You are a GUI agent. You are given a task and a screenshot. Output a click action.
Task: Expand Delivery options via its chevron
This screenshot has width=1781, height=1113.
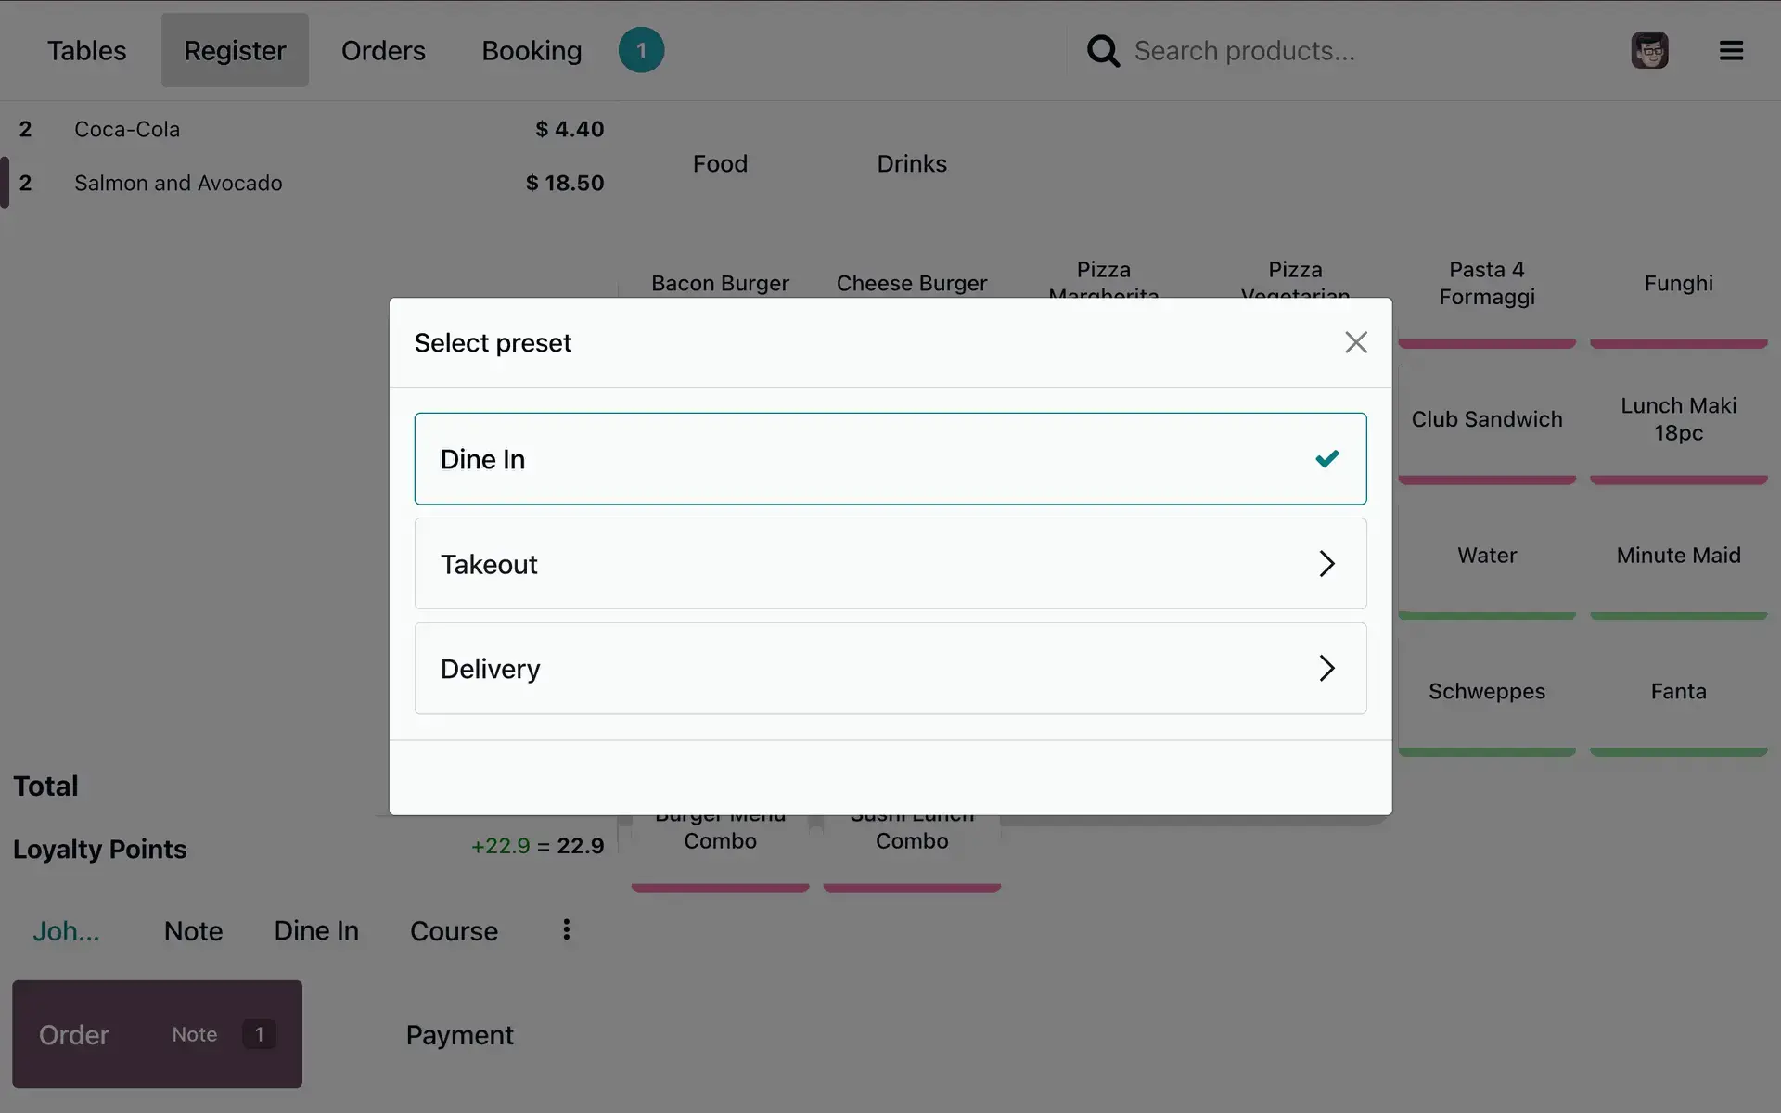tap(1326, 668)
